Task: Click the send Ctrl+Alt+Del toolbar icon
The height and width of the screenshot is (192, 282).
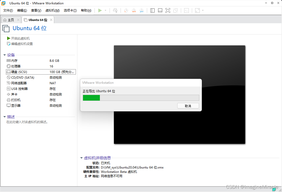Action: pyautogui.click(x=115, y=10)
